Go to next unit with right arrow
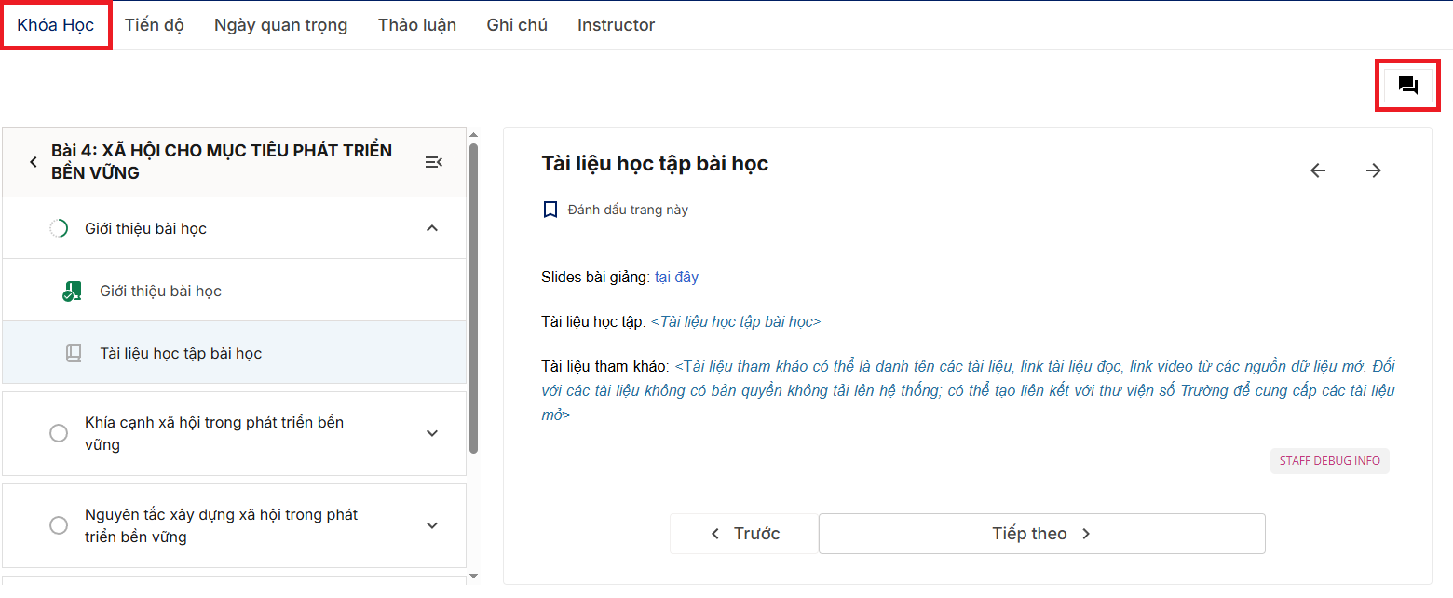The width and height of the screenshot is (1453, 598). tap(1373, 170)
